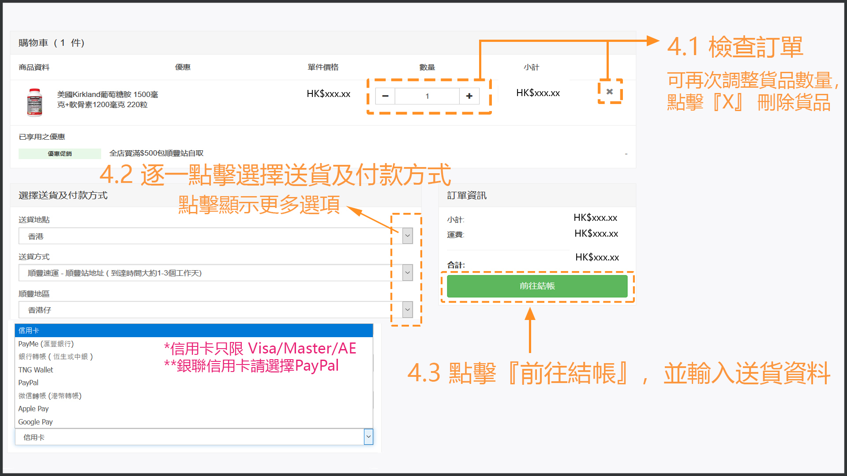Select Google Pay payment option
The width and height of the screenshot is (847, 476).
(35, 422)
